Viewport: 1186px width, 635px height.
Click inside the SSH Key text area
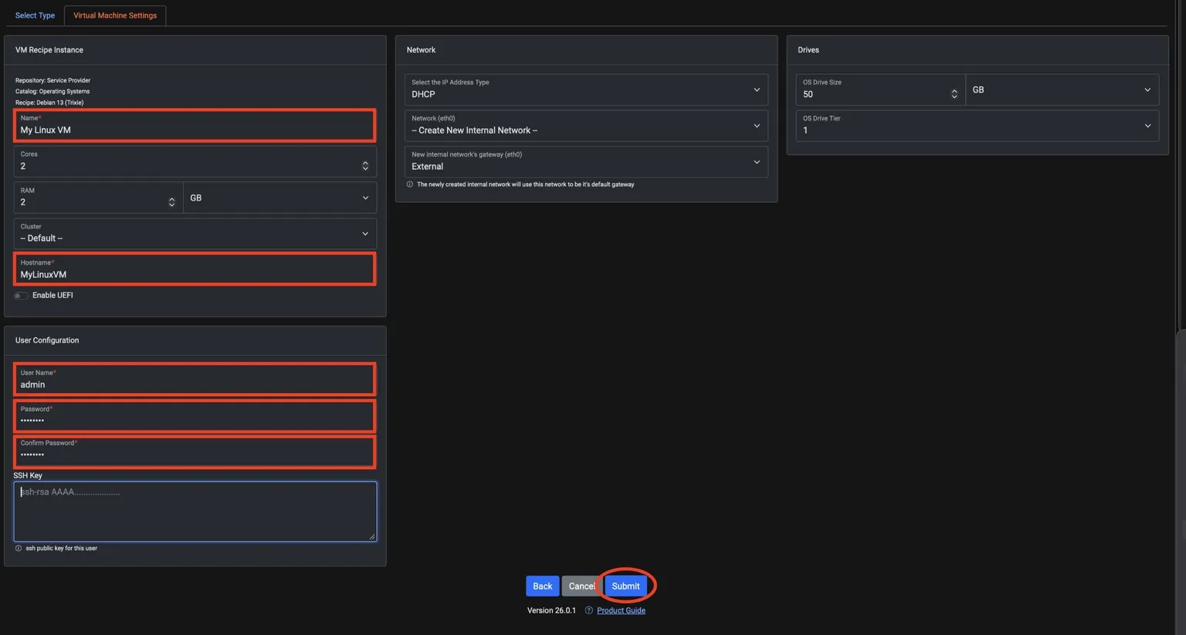tap(194, 511)
